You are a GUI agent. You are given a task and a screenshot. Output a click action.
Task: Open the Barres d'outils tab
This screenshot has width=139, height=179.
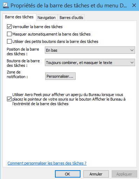click(71, 18)
